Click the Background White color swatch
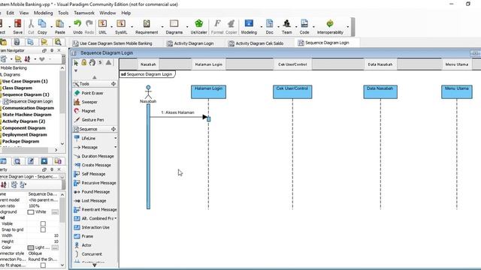 31,211
